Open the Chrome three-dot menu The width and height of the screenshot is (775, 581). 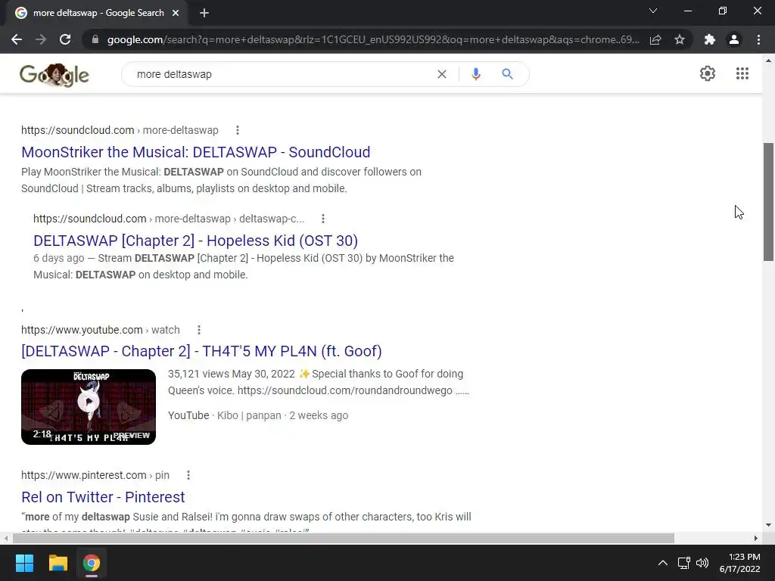[758, 39]
